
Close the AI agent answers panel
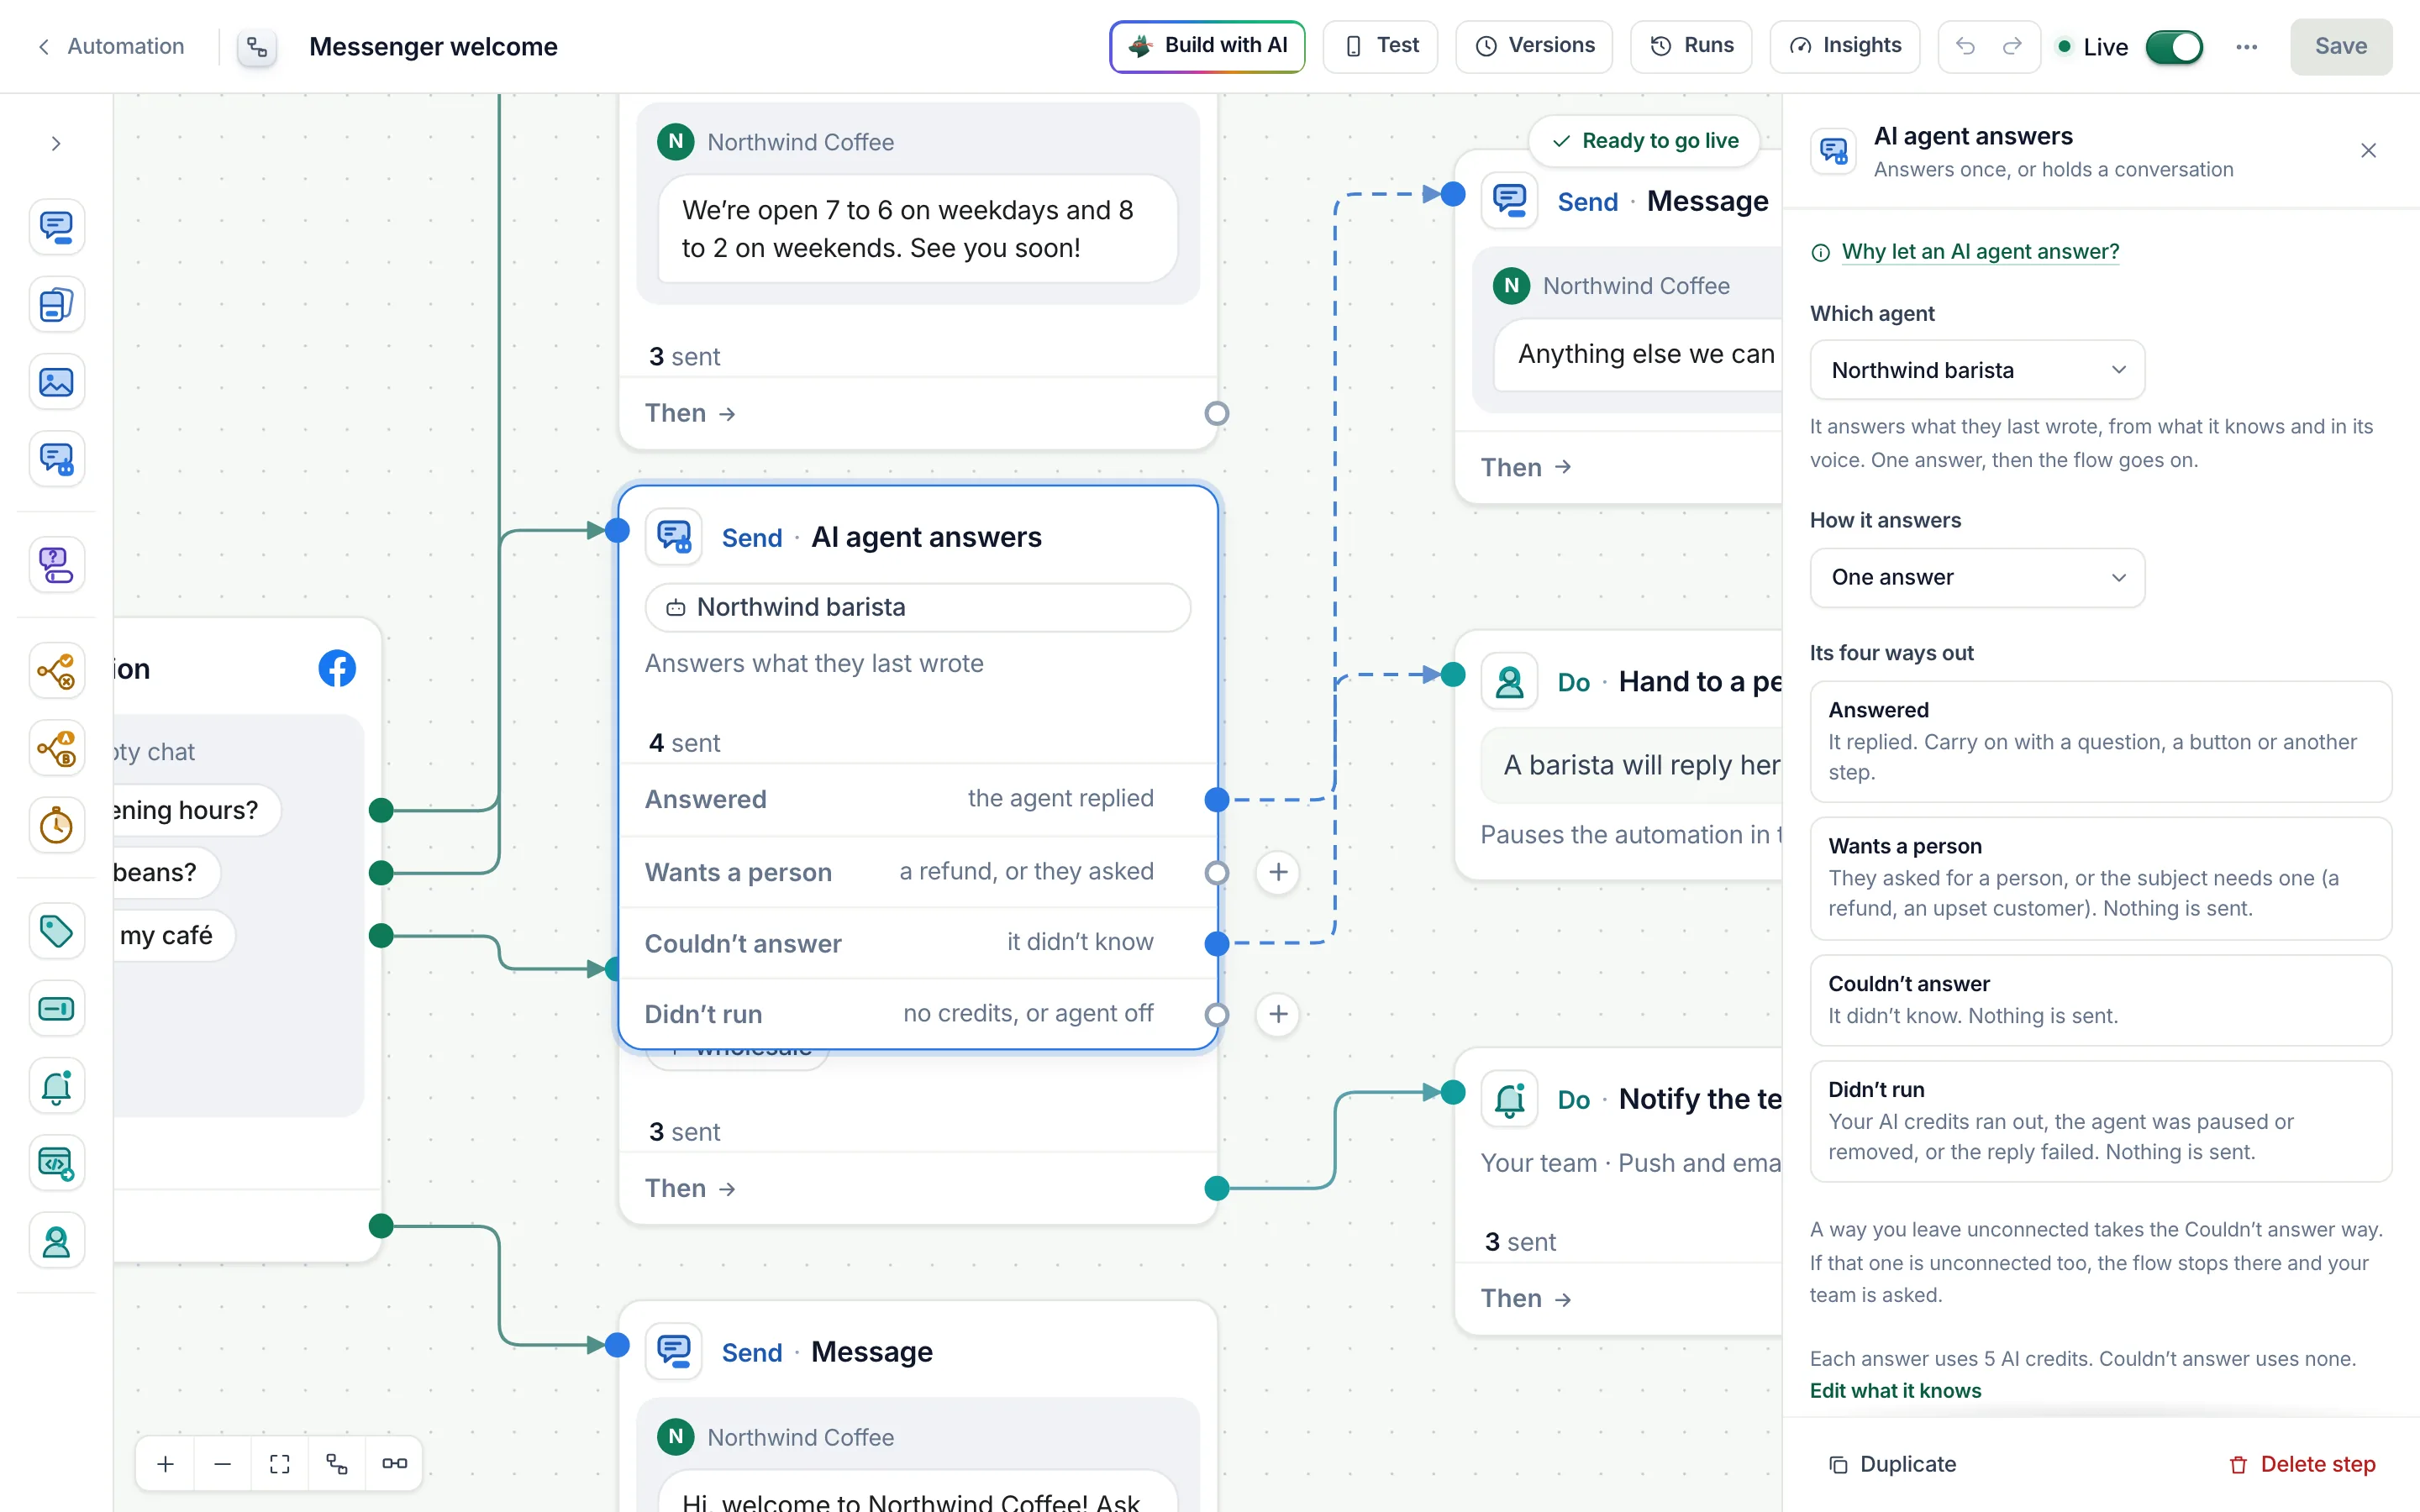(2368, 151)
